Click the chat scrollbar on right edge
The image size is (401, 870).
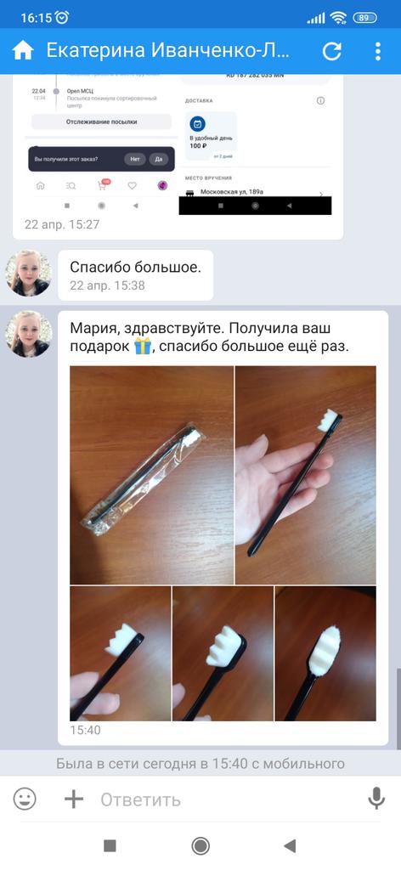tap(398, 709)
